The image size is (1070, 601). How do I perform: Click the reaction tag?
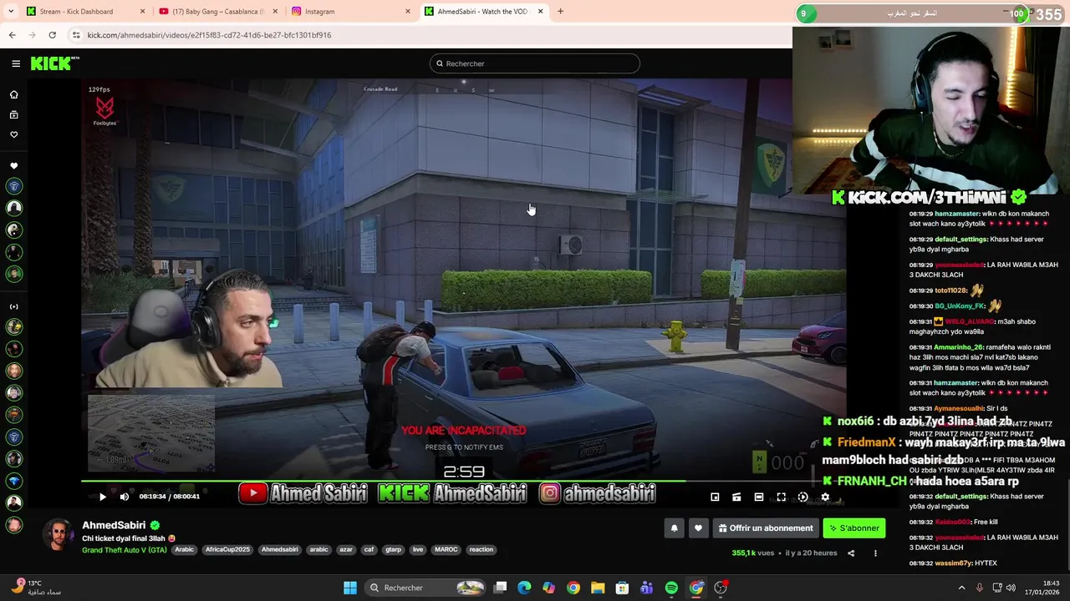point(481,549)
